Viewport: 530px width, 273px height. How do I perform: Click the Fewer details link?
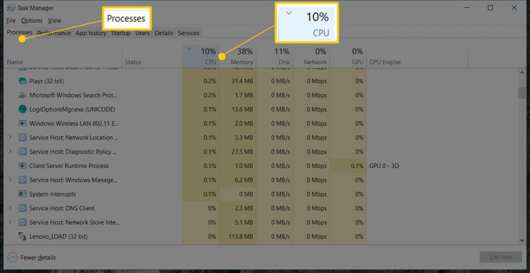click(38, 257)
